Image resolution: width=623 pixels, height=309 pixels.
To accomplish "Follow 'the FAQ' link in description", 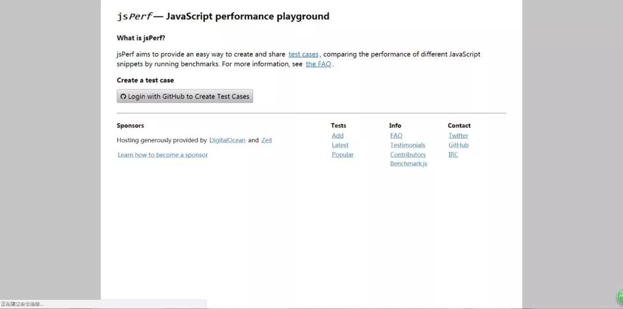I will (318, 64).
